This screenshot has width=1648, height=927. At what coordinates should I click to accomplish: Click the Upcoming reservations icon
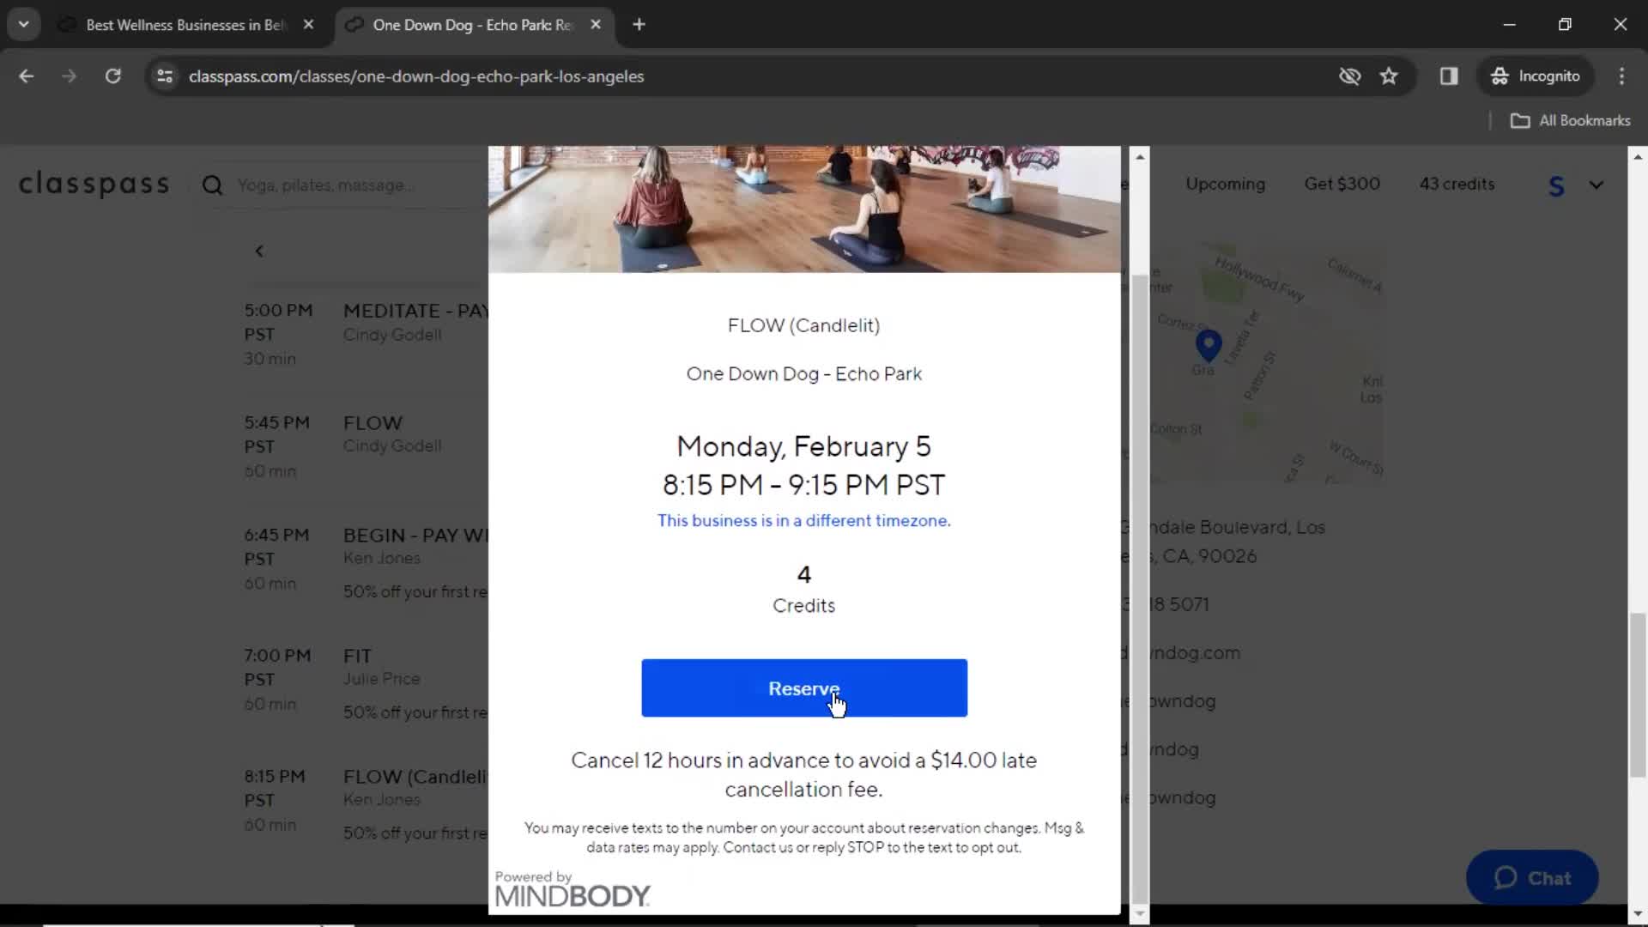click(x=1226, y=184)
